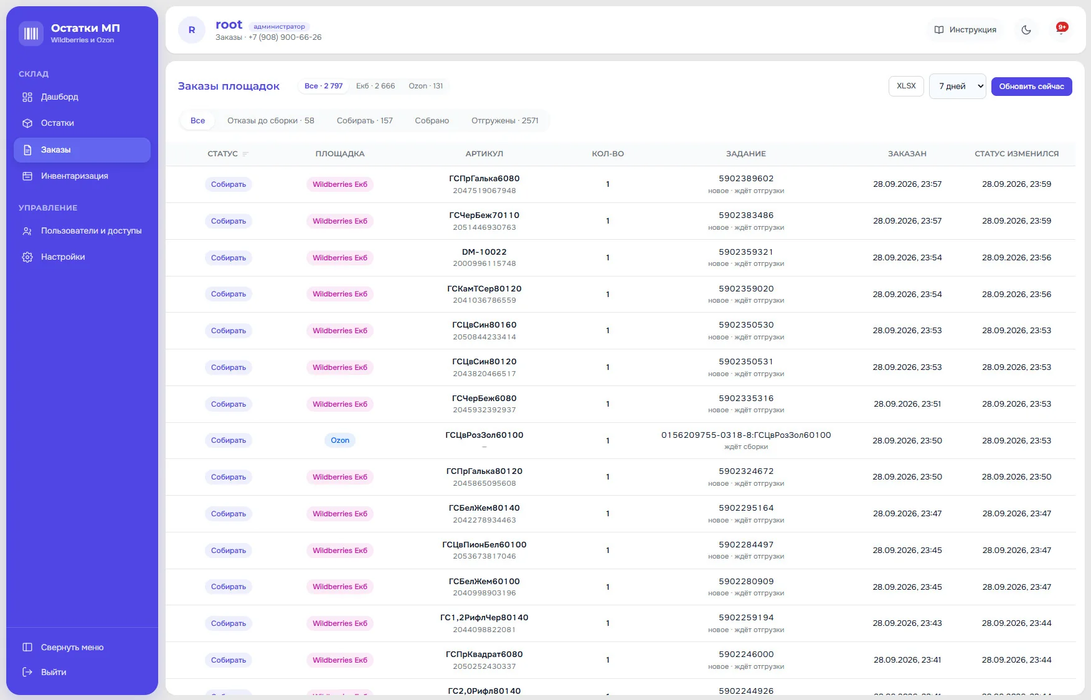Click barcode 2044098822081

point(484,630)
